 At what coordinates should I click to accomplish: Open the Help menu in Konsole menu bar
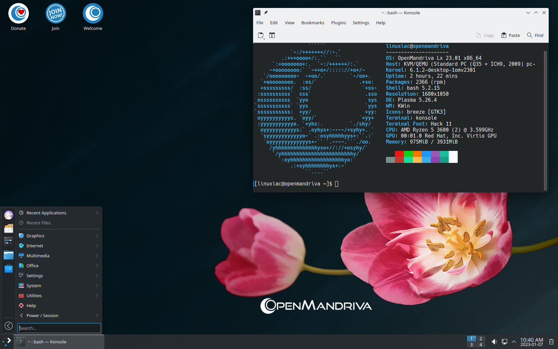[x=381, y=23]
